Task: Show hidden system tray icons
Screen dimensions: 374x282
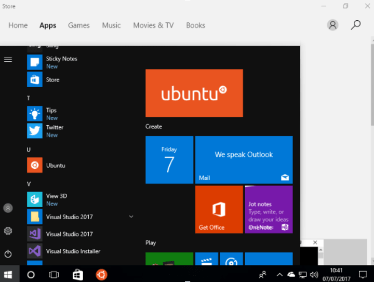Action: coord(279,275)
